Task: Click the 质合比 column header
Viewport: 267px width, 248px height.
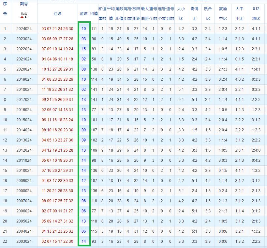Action: [208, 14]
